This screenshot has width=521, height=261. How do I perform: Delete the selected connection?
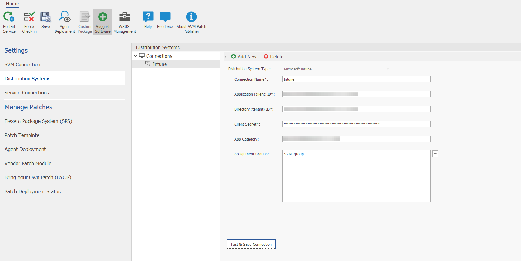[x=273, y=57]
